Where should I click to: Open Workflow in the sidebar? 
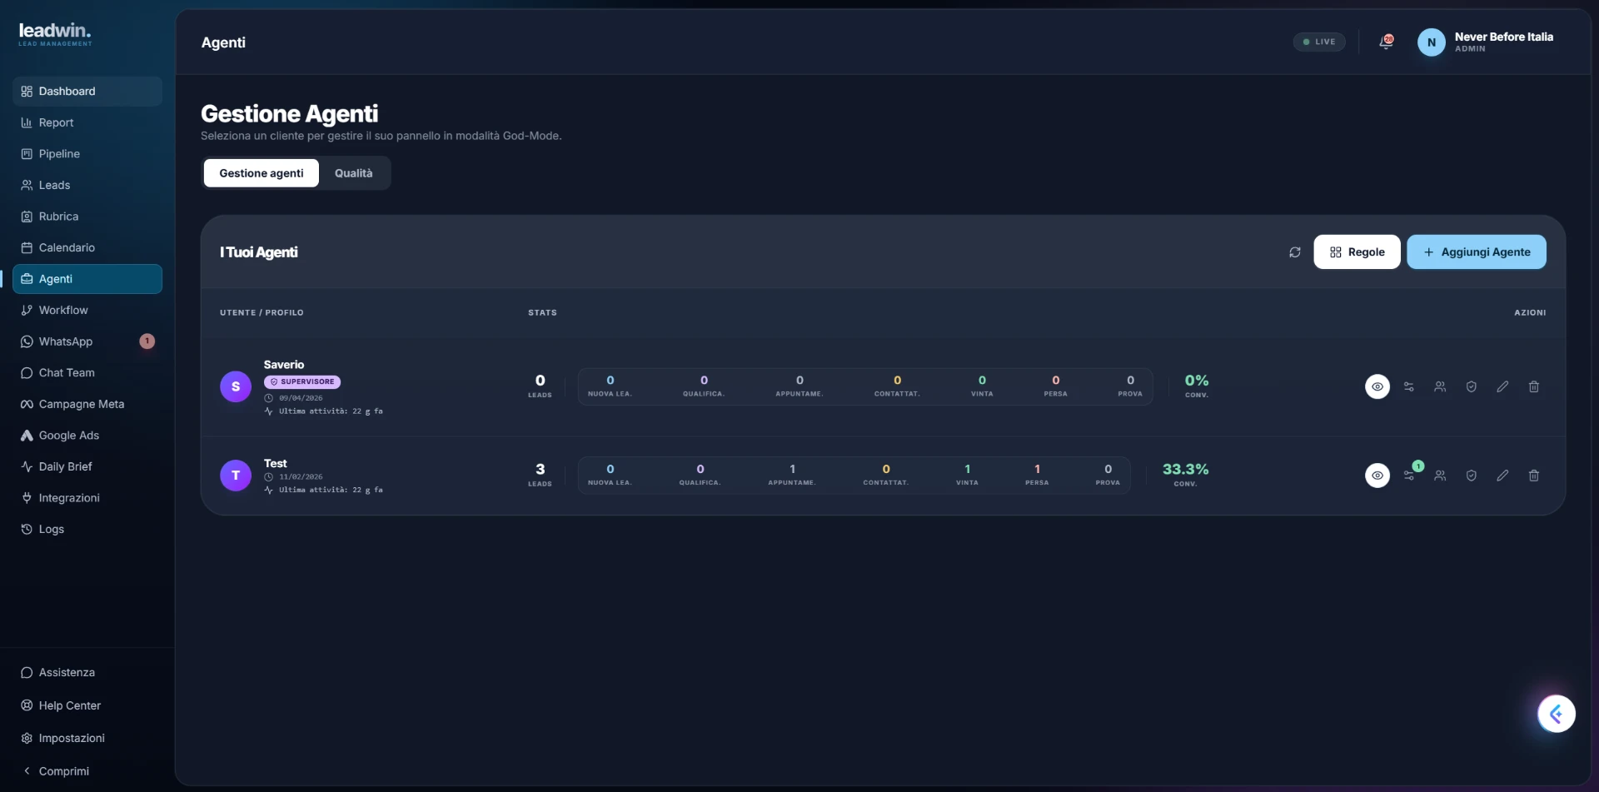point(87,310)
